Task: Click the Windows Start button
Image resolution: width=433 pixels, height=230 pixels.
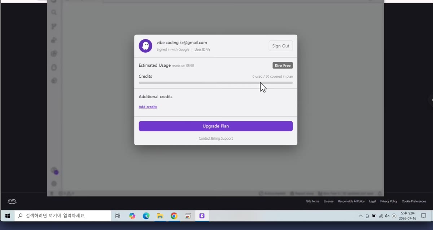Action: click(7, 216)
